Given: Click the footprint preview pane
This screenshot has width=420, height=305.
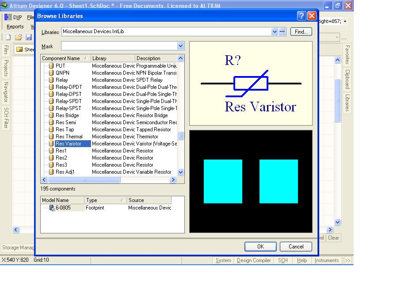Looking at the screenshot, I should 251,182.
